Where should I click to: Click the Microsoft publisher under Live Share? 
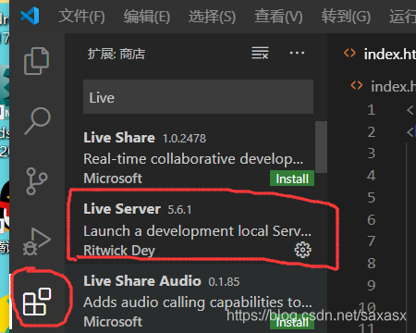click(x=113, y=179)
